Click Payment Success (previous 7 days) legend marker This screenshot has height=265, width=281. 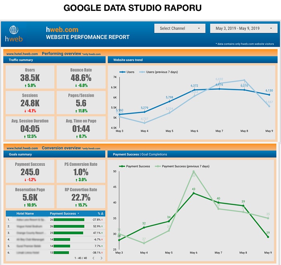[x=157, y=166]
